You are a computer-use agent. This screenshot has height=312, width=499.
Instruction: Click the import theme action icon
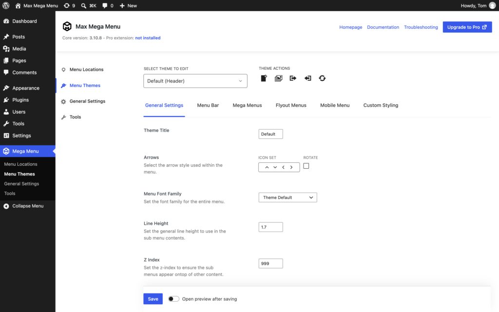(x=308, y=78)
